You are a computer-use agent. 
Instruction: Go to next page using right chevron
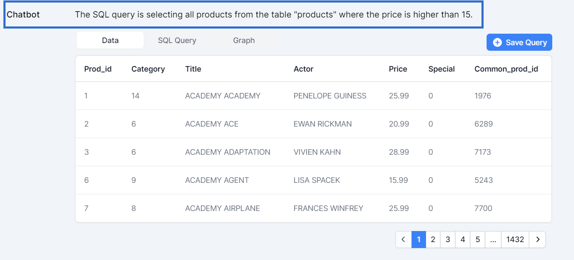537,240
